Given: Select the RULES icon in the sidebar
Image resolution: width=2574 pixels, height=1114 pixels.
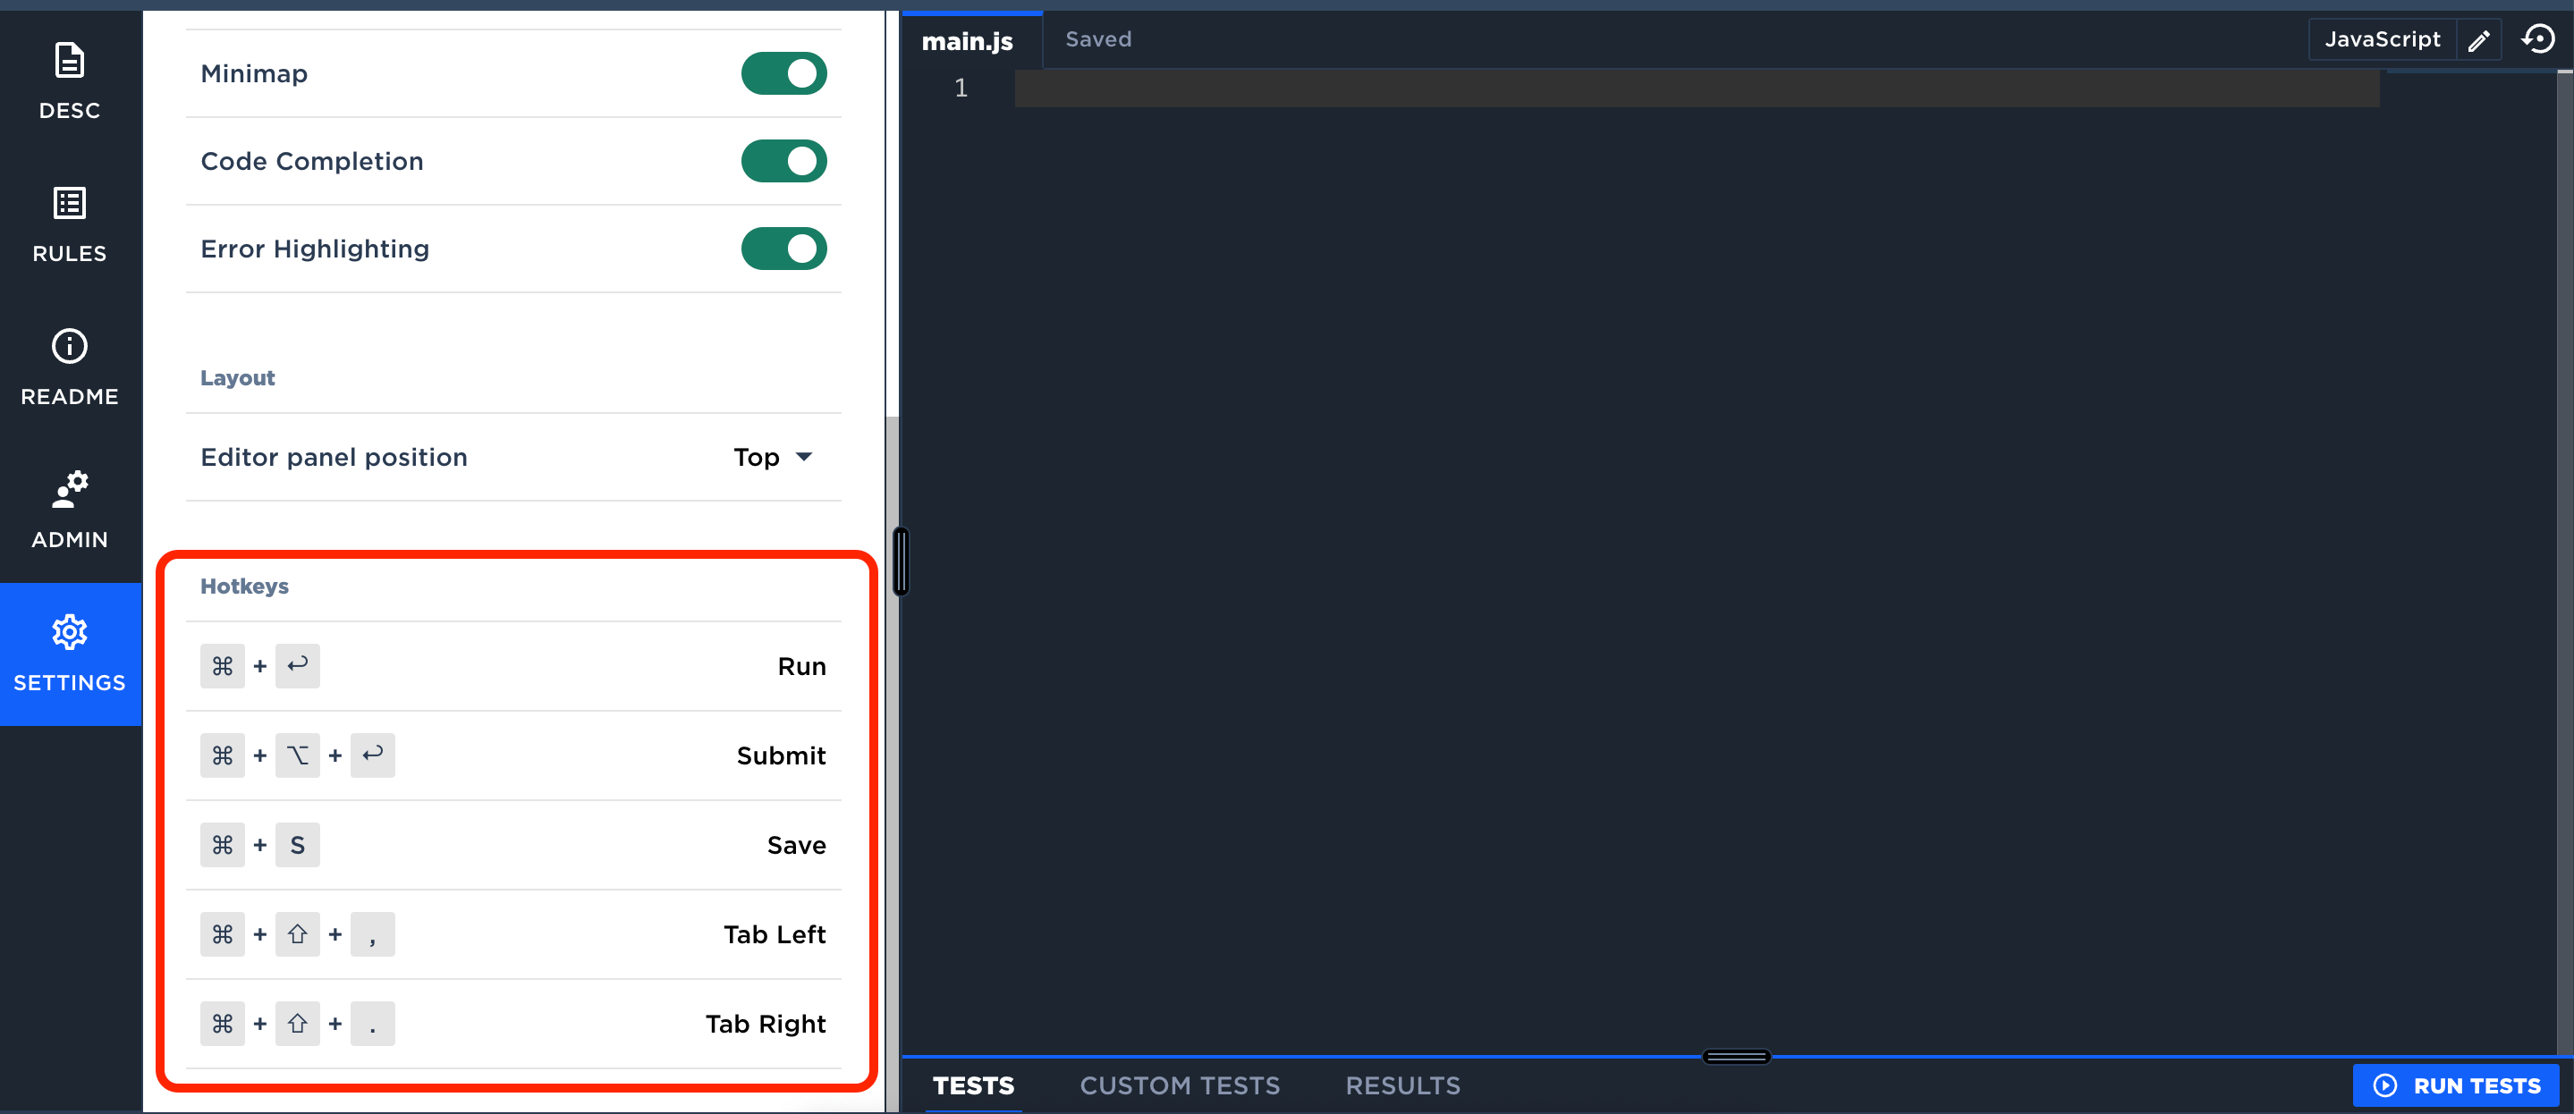Looking at the screenshot, I should click(69, 223).
